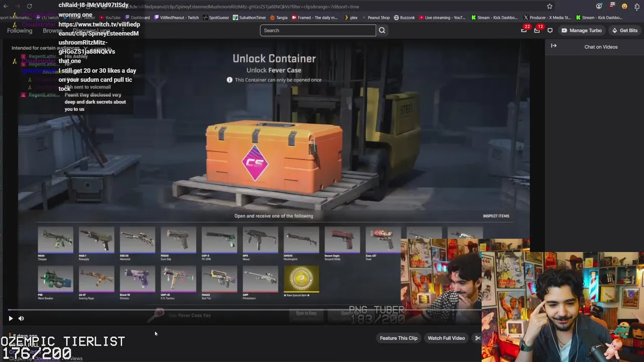The height and width of the screenshot is (362, 644).
Task: Open the Browse tab on Twitch
Action: 52,31
